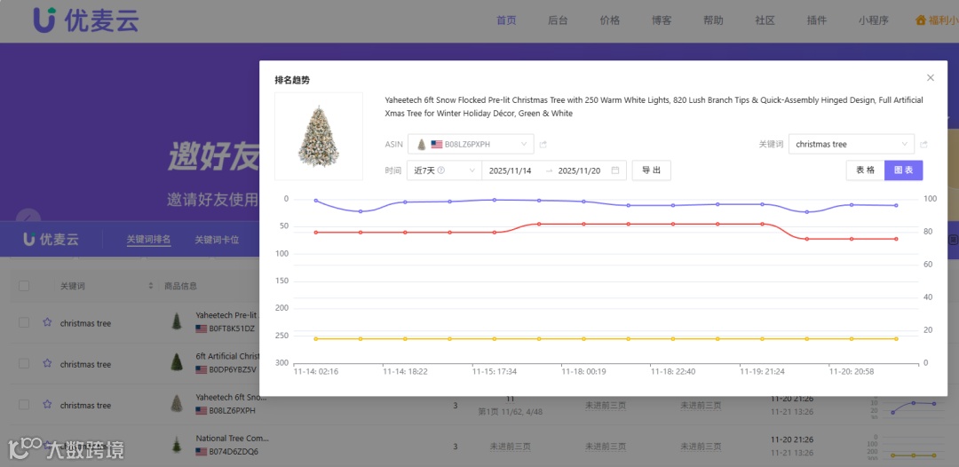The width and height of the screenshot is (959, 467).
Task: Open the ASIN B08LZ6PXPH dropdown
Action: [x=471, y=144]
